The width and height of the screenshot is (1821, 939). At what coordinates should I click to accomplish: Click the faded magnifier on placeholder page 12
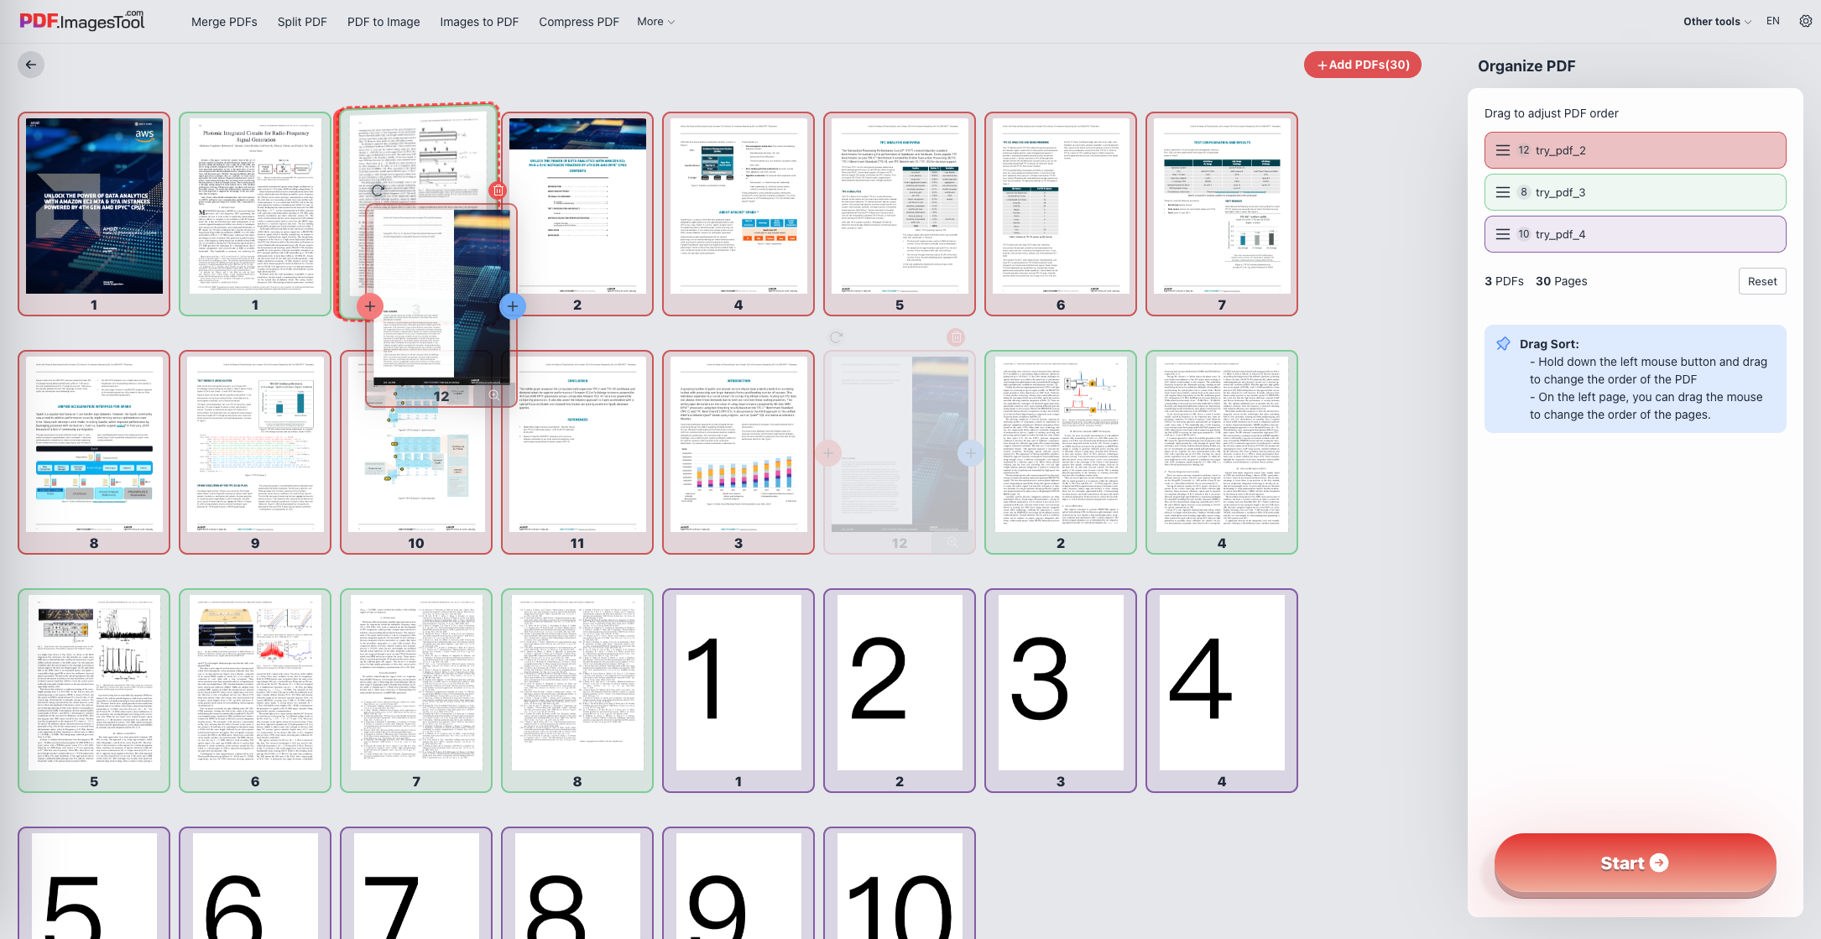coord(952,543)
